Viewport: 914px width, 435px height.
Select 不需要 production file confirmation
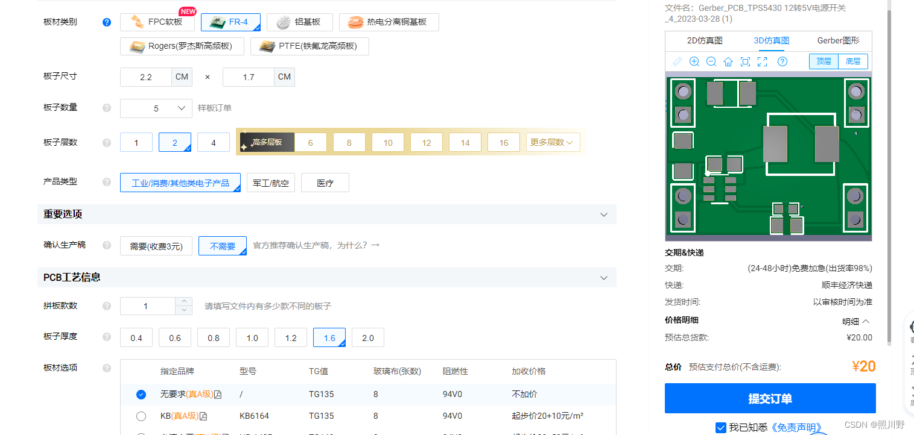[223, 246]
